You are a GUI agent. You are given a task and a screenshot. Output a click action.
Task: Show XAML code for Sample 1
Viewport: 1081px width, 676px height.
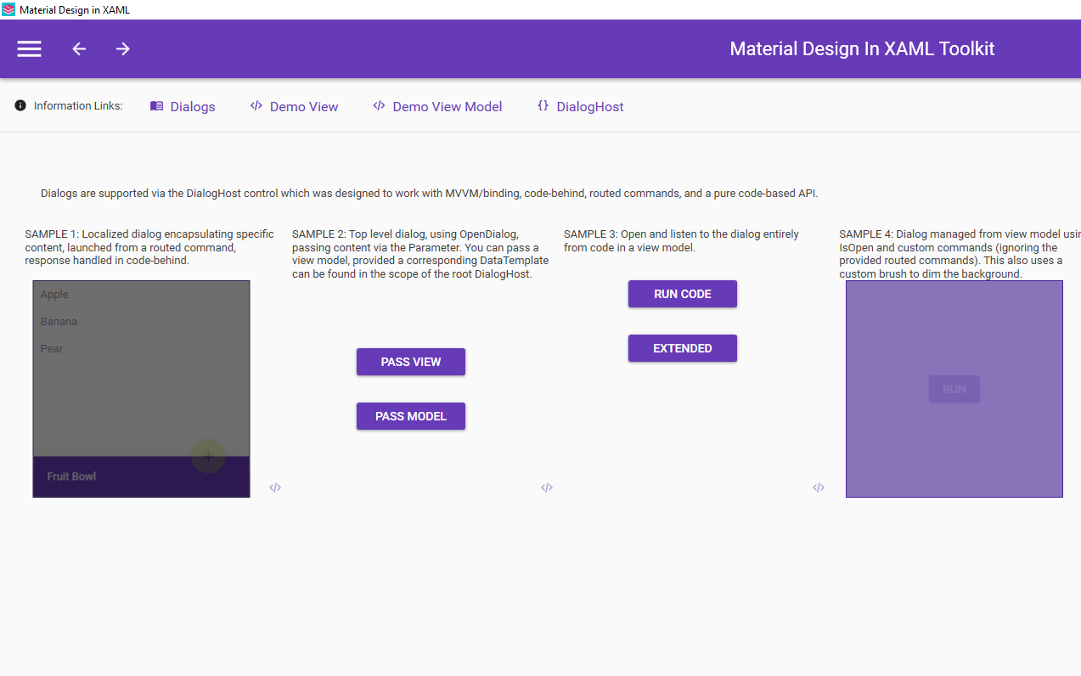275,487
